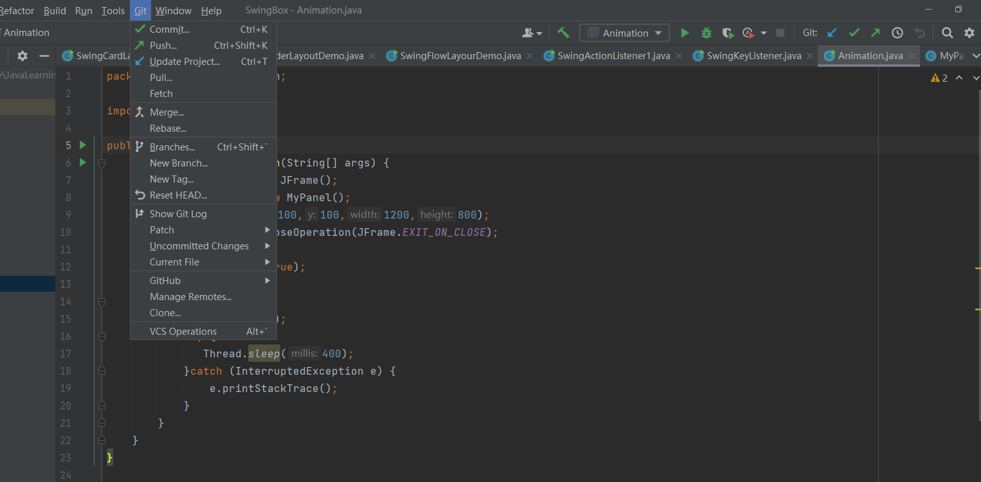Click the warnings indicator showing 2
981x482 pixels.
pyautogui.click(x=939, y=78)
